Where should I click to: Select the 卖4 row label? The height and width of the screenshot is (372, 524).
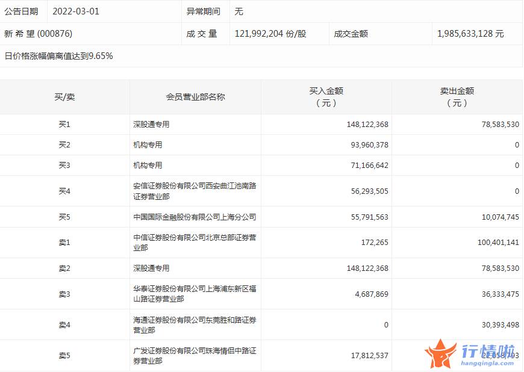pyautogui.click(x=64, y=325)
